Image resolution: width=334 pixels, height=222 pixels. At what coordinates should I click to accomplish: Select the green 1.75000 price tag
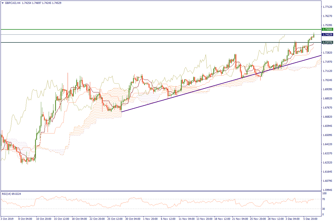pos(327,29)
